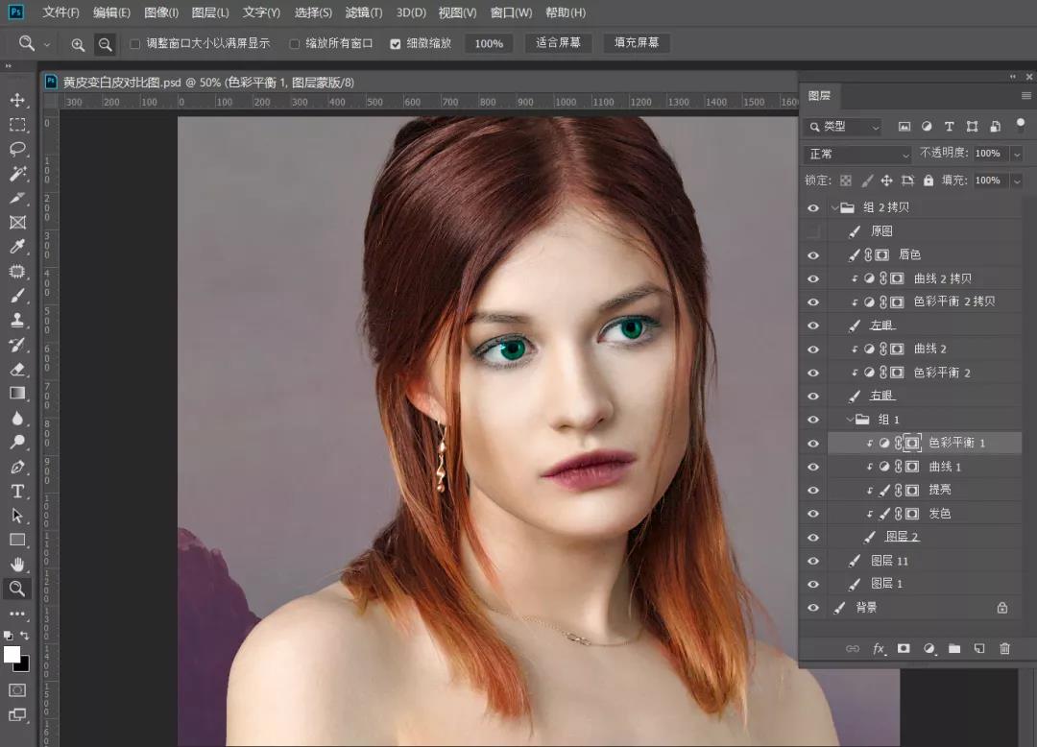
Task: Select the Move tool
Action: 17,100
